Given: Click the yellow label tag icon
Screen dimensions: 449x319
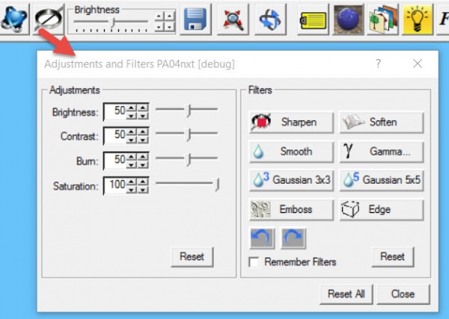Looking at the screenshot, I should [313, 19].
